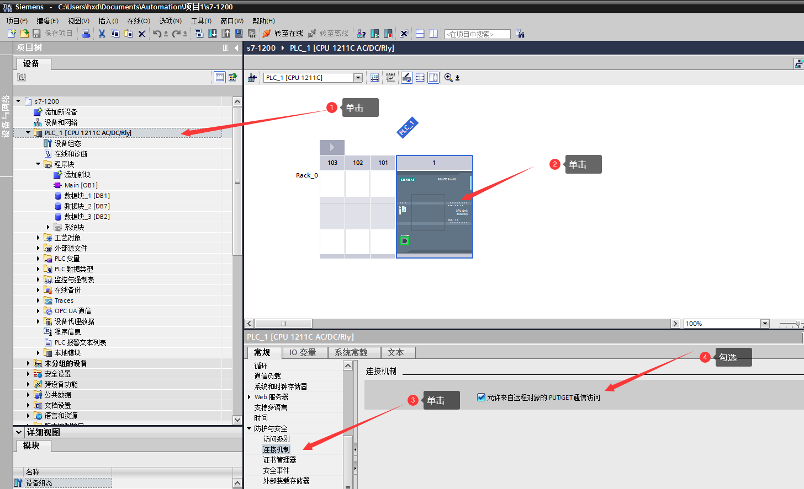
Task: Click the print icon in toolbar
Action: pos(86,34)
